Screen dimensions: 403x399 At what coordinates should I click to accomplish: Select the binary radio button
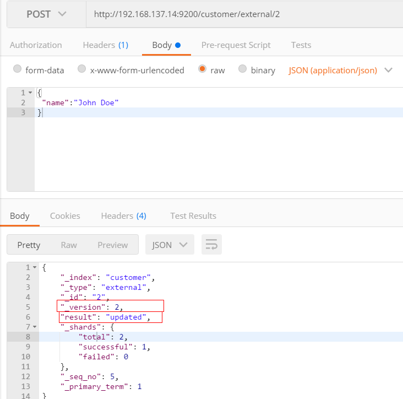point(243,69)
